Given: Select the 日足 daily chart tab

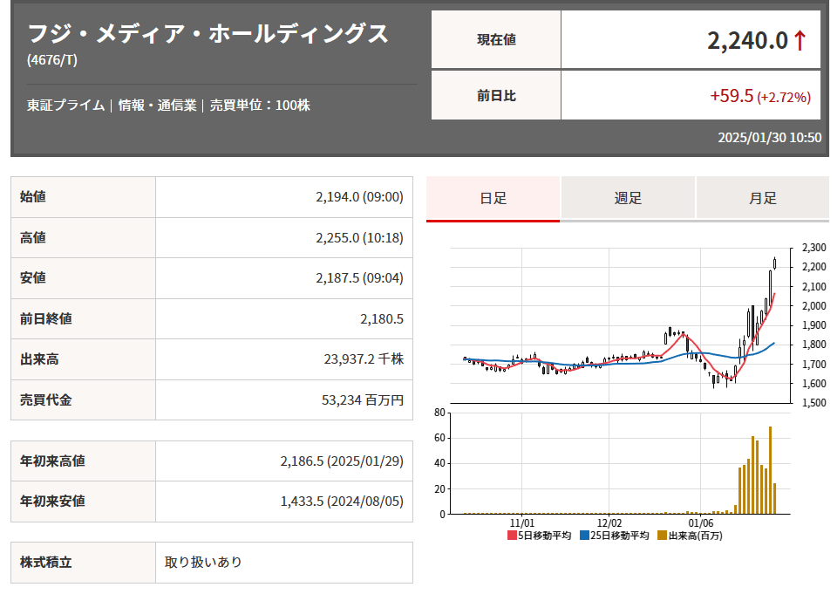Looking at the screenshot, I should 493,198.
